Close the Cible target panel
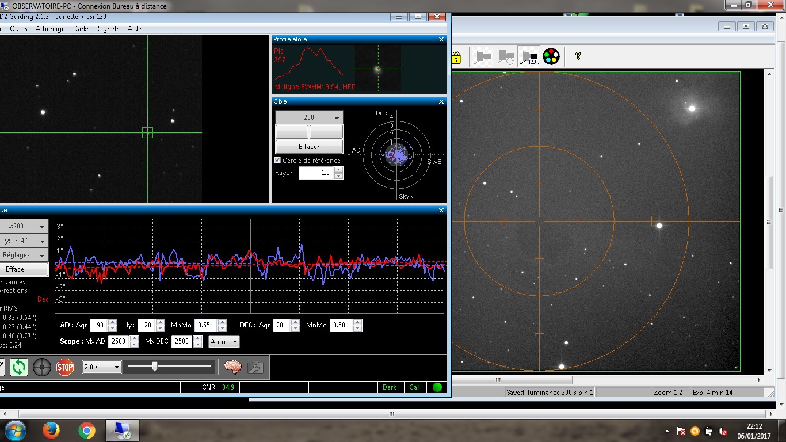The image size is (786, 442). (441, 102)
